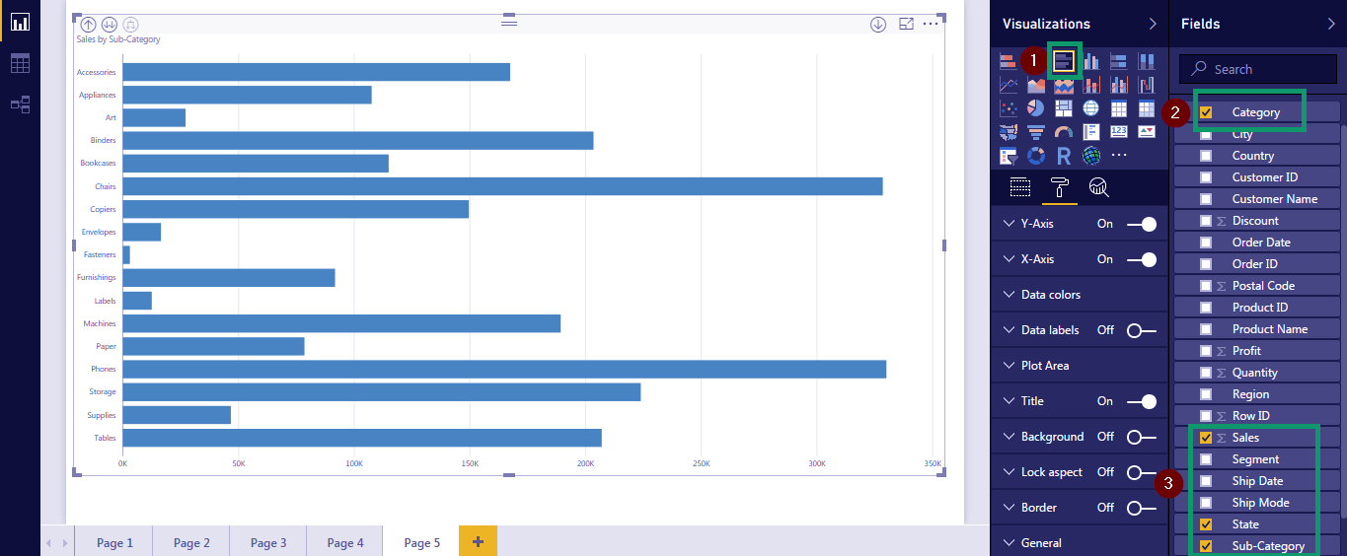Choose the KPI visualization icon

1146,131
